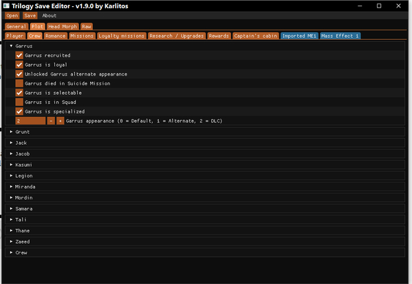
Task: Open the Romance sub-tab
Action: click(x=56, y=36)
